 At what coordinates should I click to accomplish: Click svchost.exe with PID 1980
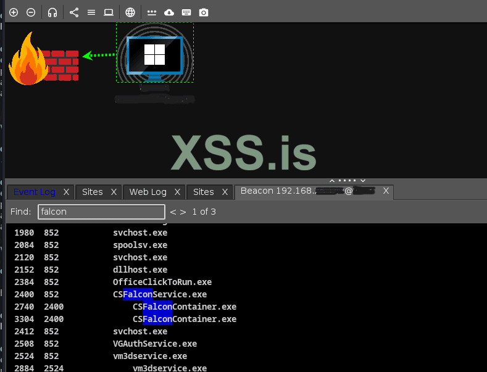[x=140, y=233]
